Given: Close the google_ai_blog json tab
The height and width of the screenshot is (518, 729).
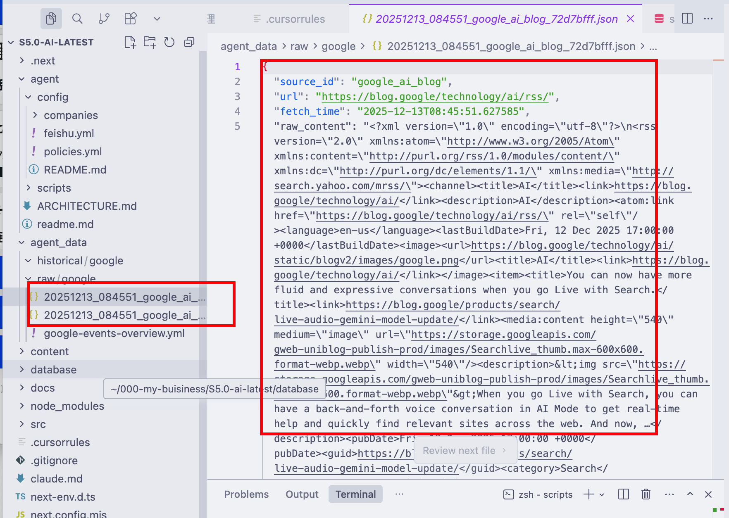Looking at the screenshot, I should (x=630, y=19).
